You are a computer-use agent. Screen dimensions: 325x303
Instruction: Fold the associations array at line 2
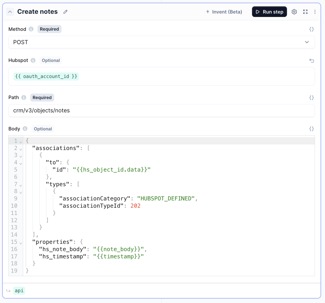click(x=21, y=149)
